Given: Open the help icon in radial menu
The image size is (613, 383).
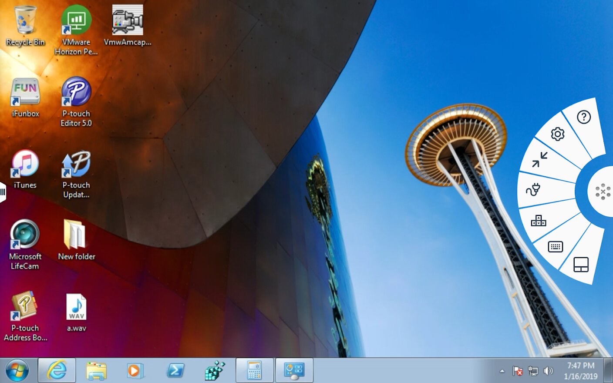Looking at the screenshot, I should click(584, 117).
